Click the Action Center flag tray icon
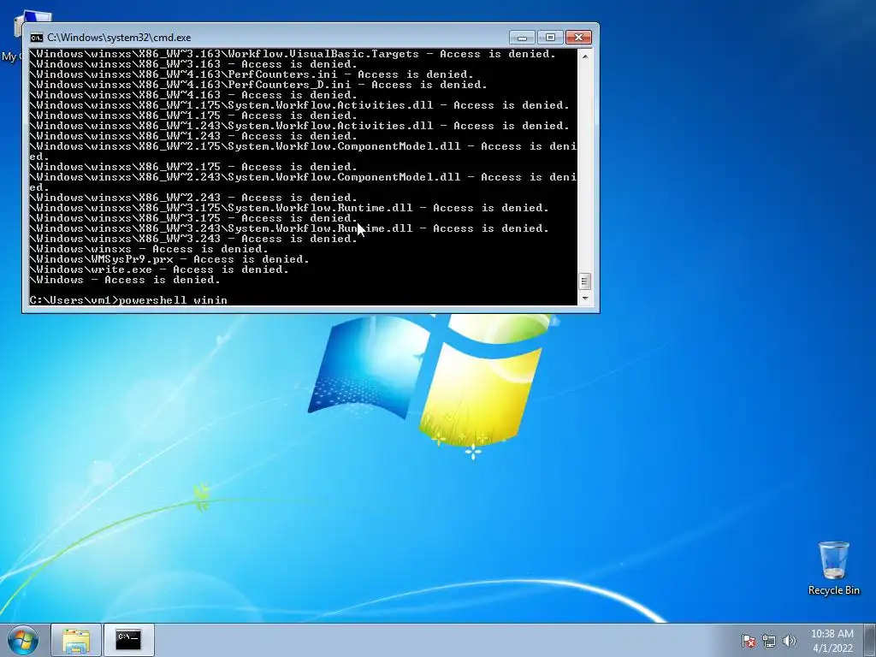 point(748,641)
